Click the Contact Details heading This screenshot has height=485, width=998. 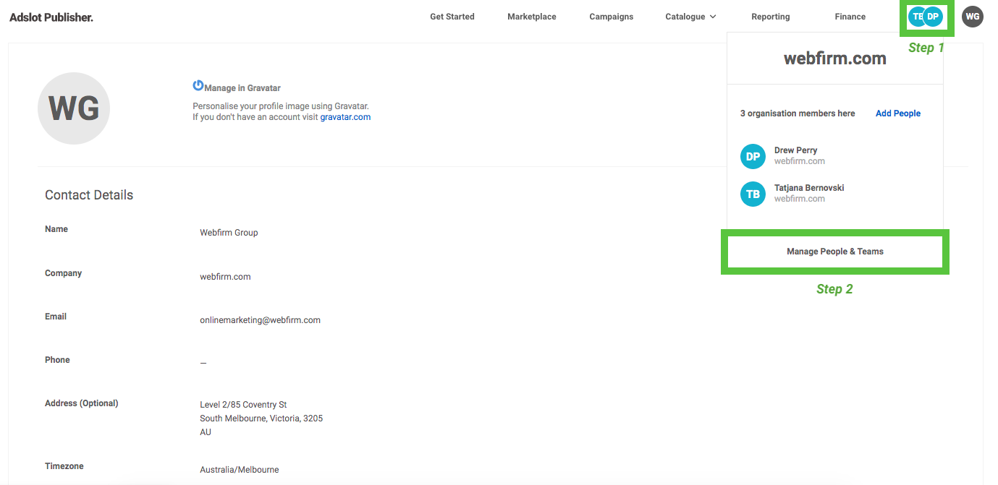tap(89, 195)
